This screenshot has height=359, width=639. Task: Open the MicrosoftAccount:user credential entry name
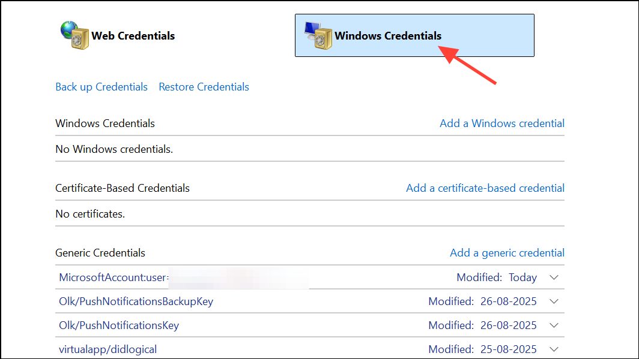[114, 277]
